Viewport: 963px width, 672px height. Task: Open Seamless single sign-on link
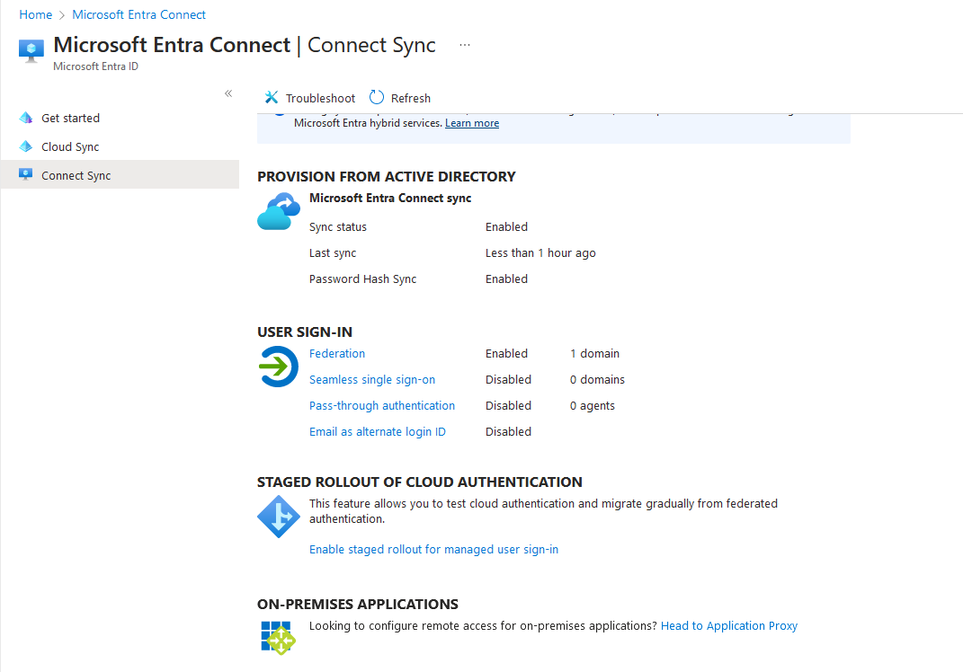click(372, 379)
